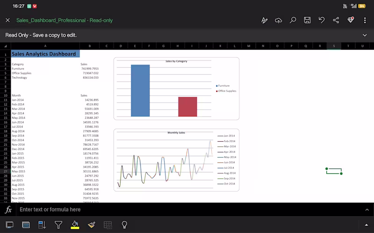This screenshot has height=233, width=374.
Task: Tap the 'Monthly Sales' chart title
Action: coord(176,133)
